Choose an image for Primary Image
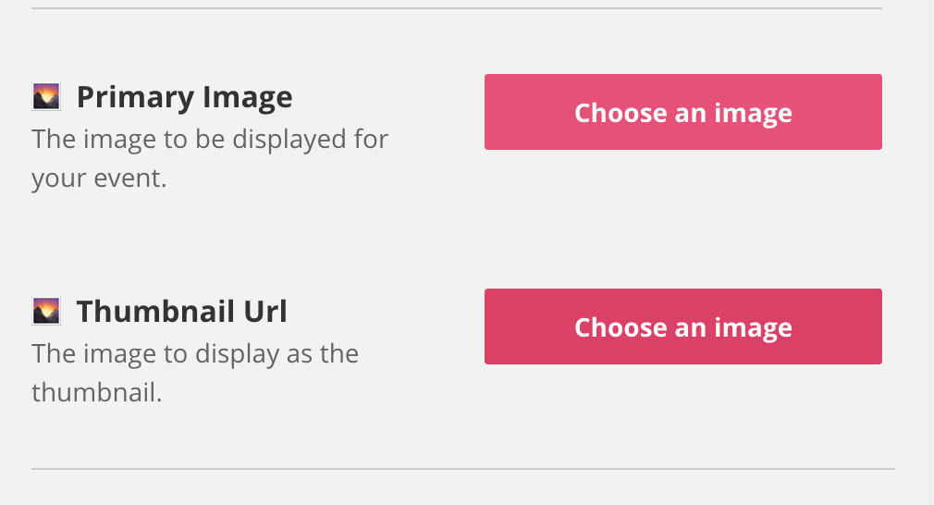The height and width of the screenshot is (505, 934). coord(682,112)
